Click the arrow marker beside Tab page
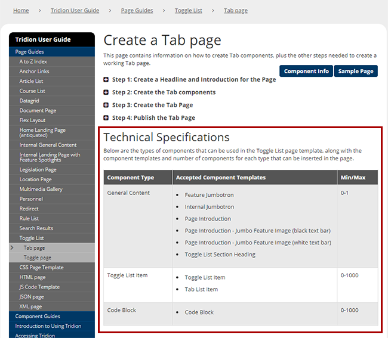Viewport: 388px width, 338px height. tap(12, 247)
